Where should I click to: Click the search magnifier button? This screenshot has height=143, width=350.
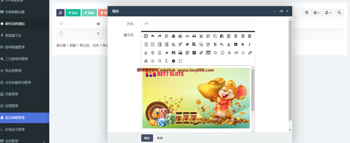[x=339, y=13]
